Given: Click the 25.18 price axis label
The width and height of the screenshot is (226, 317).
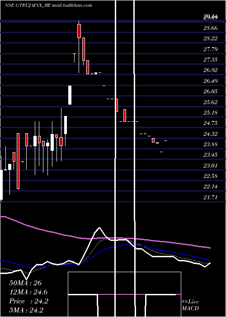Looking at the screenshot, I should tap(211, 113).
